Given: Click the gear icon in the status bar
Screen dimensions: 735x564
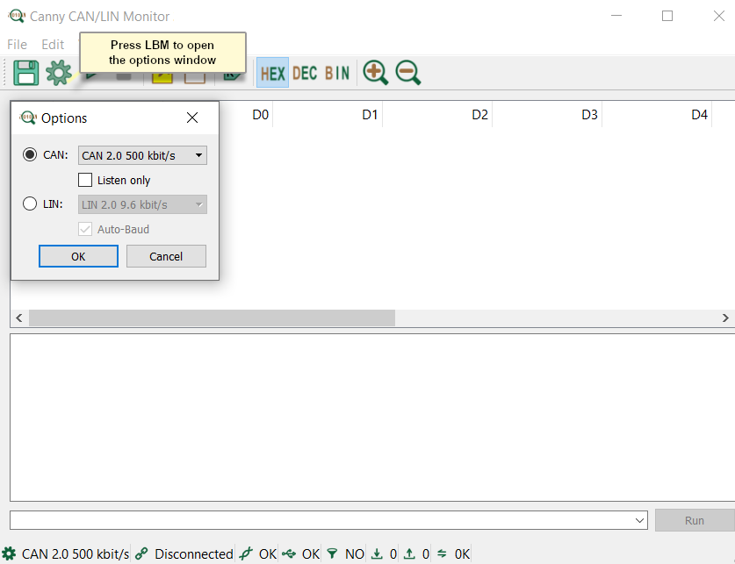Looking at the screenshot, I should (9, 553).
